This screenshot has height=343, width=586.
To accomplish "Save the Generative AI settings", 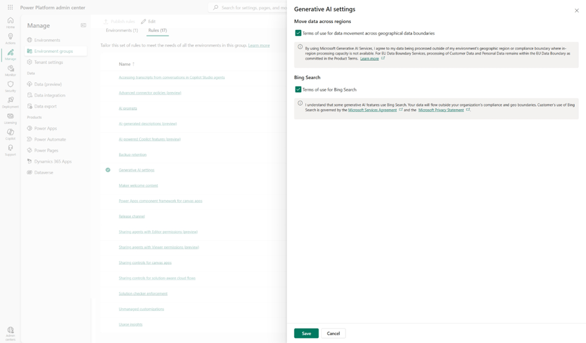I will (306, 333).
